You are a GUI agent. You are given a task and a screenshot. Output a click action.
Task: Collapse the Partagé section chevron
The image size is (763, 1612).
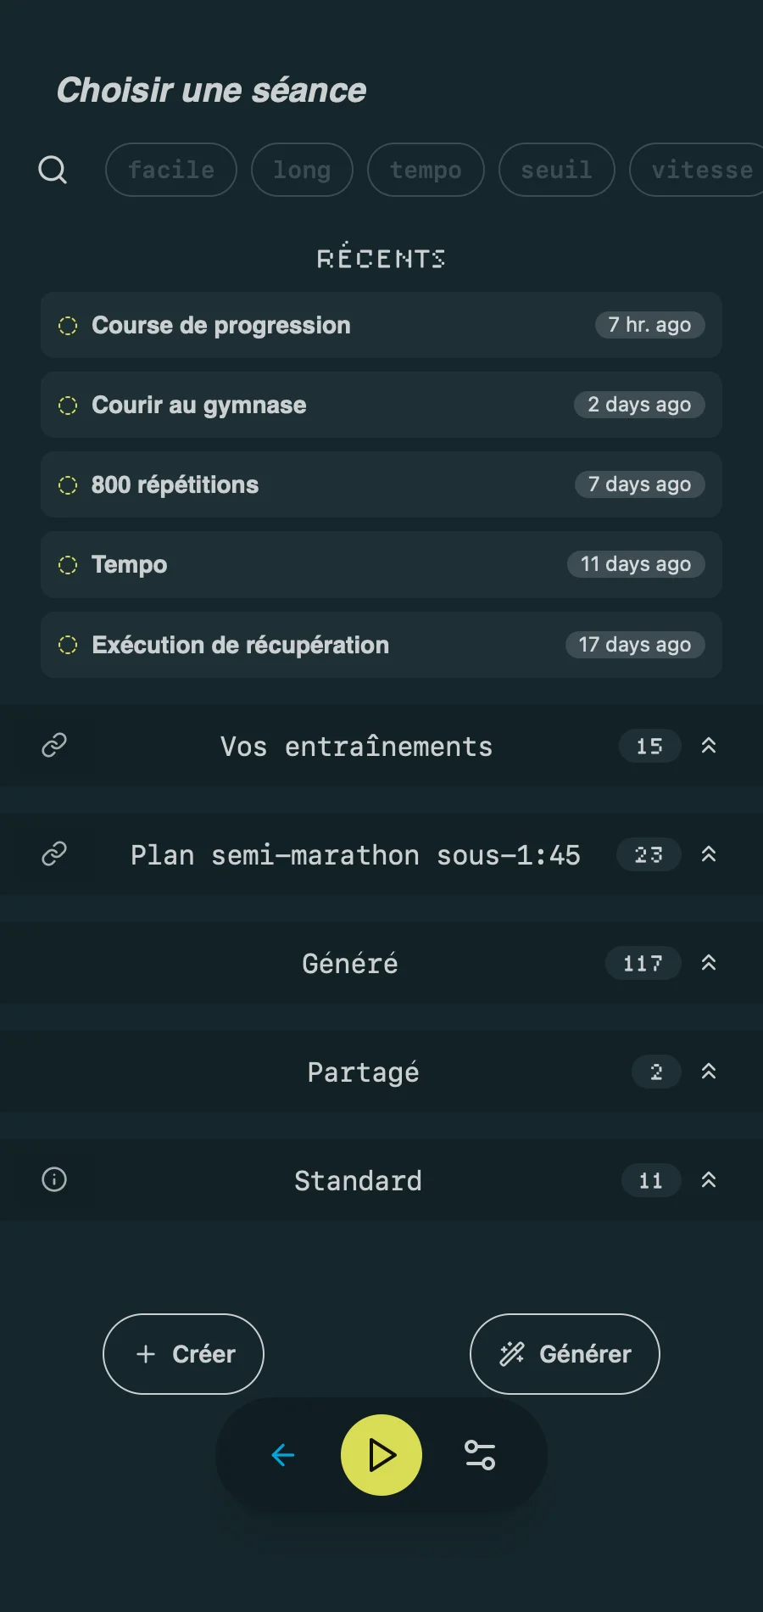click(709, 1072)
